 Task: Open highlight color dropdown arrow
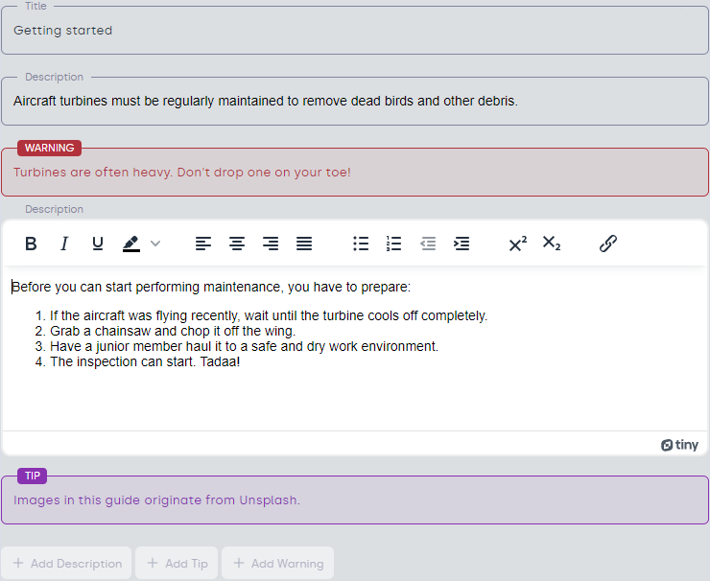pos(155,244)
